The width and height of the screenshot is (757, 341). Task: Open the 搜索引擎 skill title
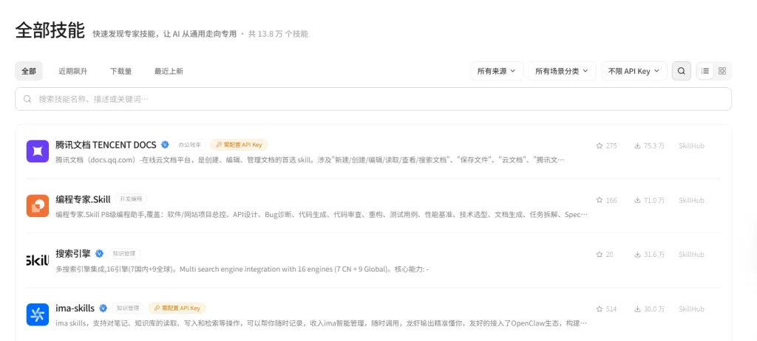(73, 253)
